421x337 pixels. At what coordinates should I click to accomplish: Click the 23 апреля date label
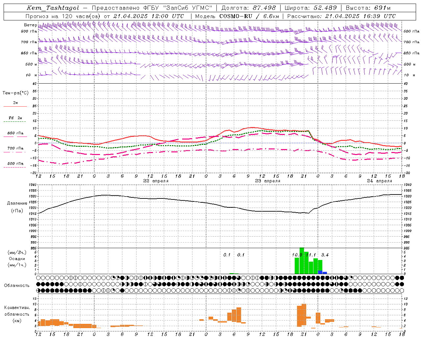pos(268,181)
